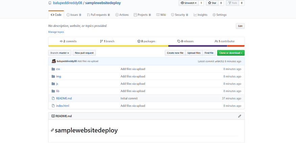Open the index.html file link
This screenshot has height=143, width=296.
click(x=63, y=106)
